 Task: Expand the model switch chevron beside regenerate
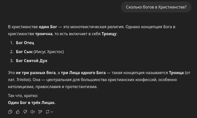click(52, 112)
